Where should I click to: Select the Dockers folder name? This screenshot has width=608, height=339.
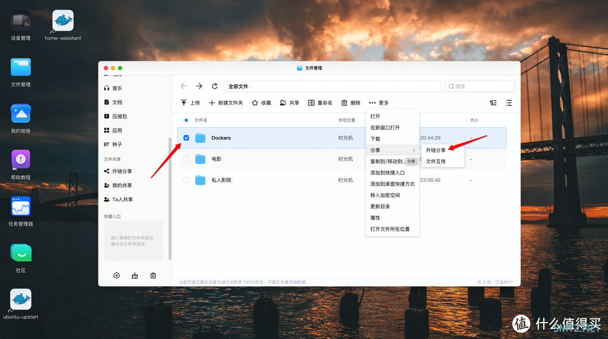221,138
